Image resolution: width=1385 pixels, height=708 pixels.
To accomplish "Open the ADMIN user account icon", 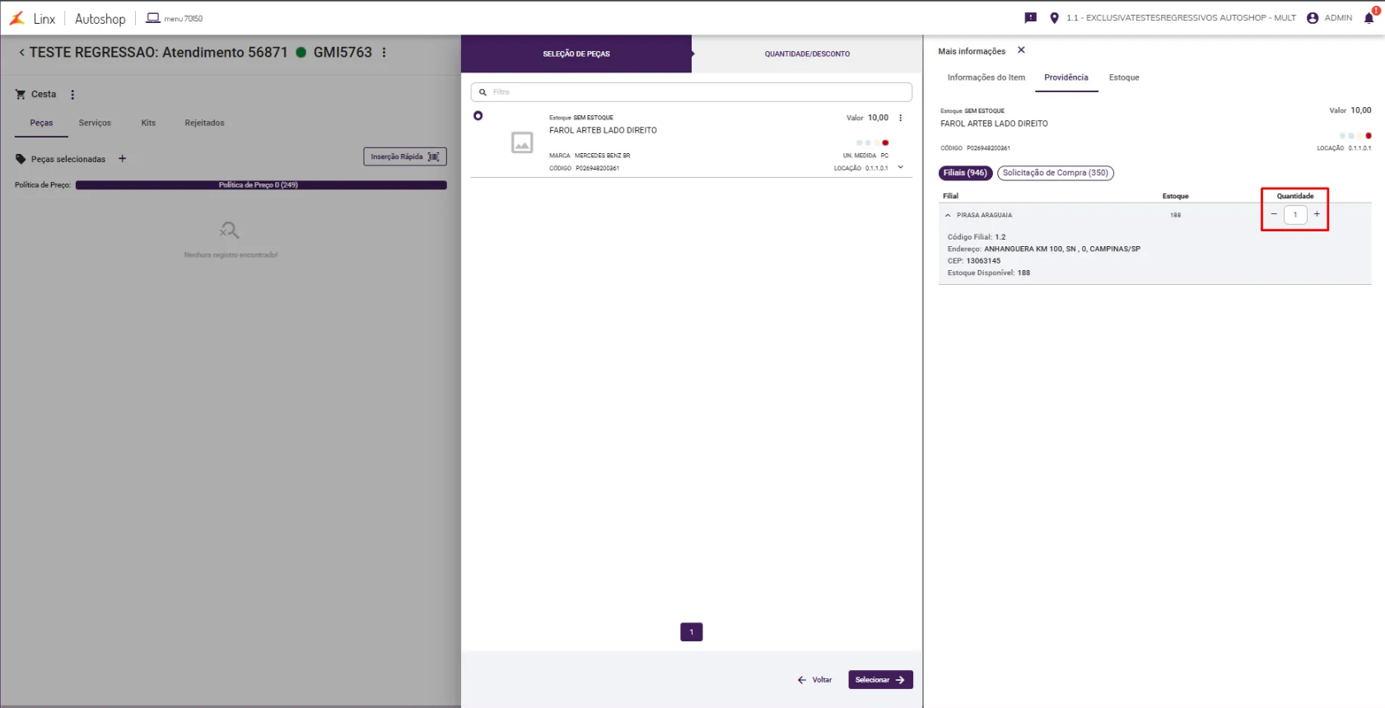I will pos(1313,17).
